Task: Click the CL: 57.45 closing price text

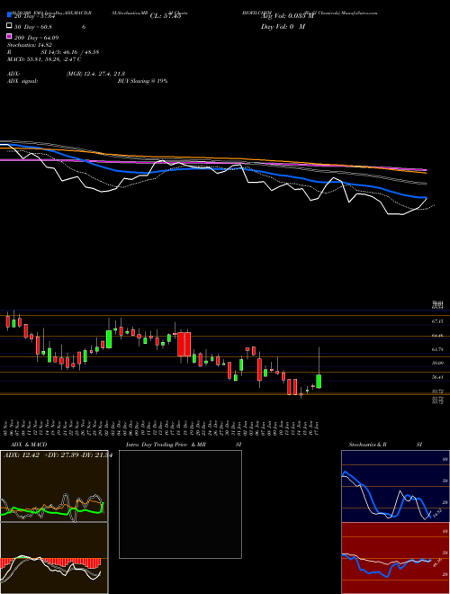Action: (x=166, y=16)
